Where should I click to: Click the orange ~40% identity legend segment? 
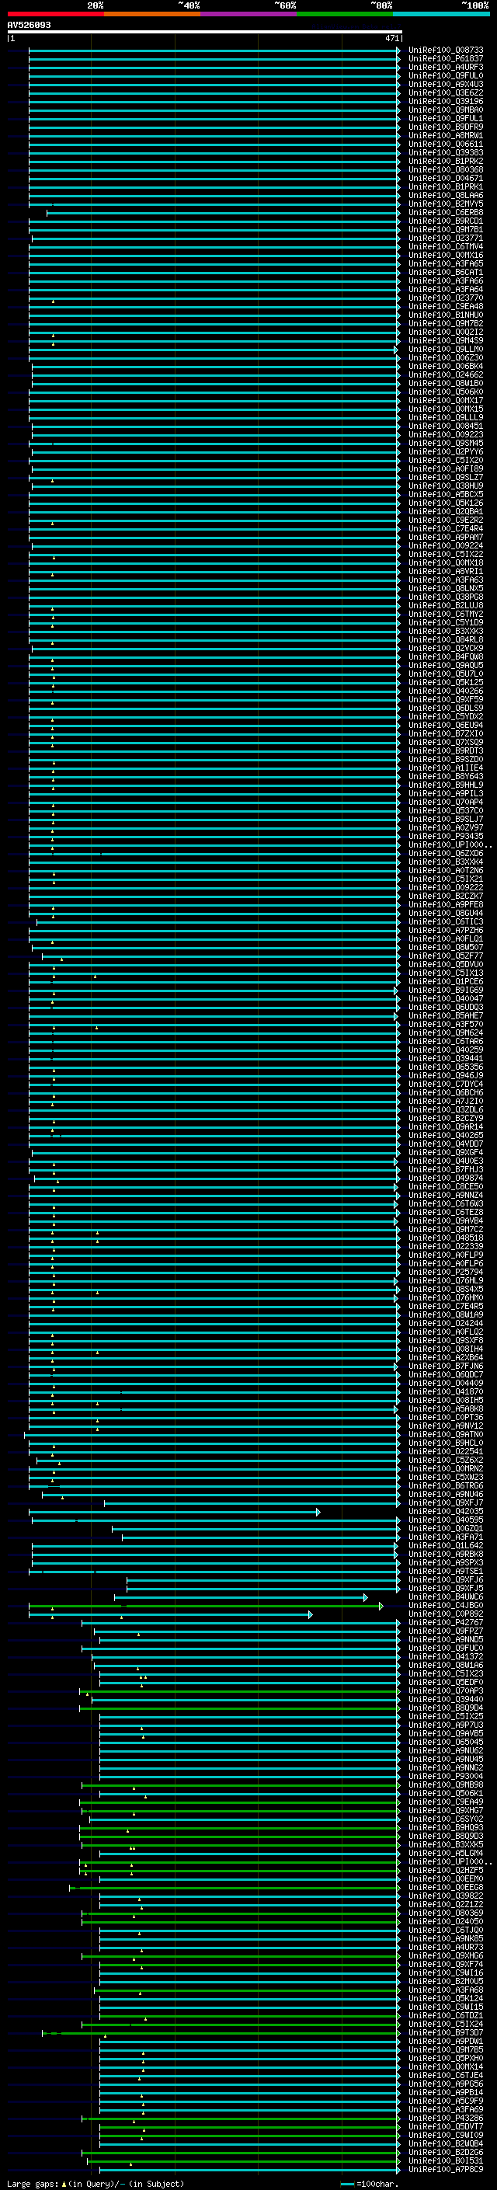(152, 14)
